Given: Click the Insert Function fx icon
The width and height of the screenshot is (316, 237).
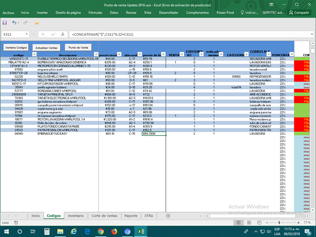Looking at the screenshot, I should [x=63, y=34].
